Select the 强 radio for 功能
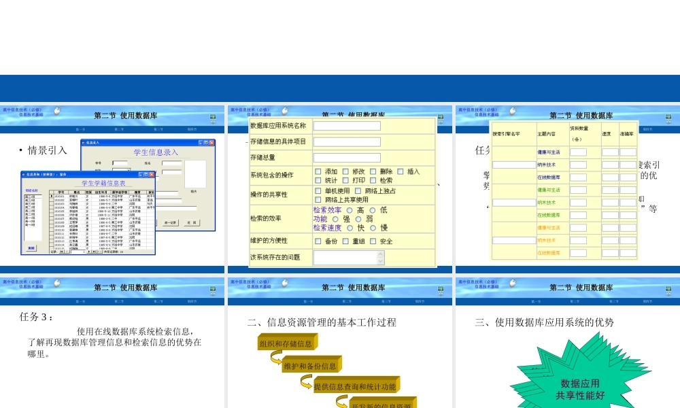This screenshot has height=408, width=680. pyautogui.click(x=335, y=220)
